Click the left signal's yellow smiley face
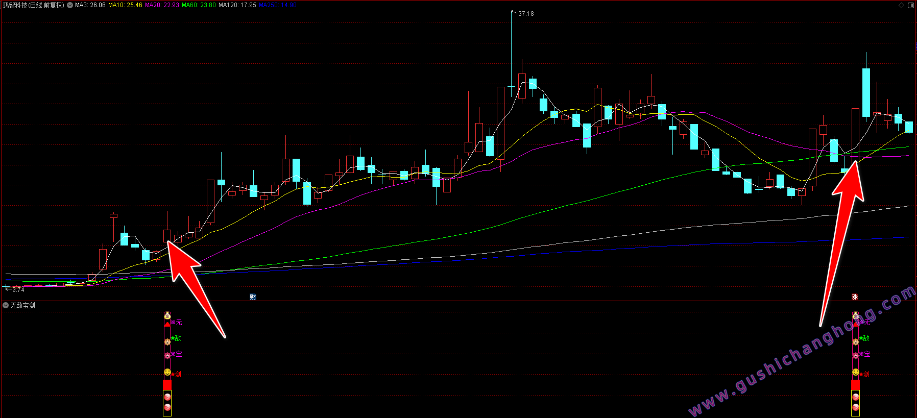917x418 pixels. coord(167,373)
